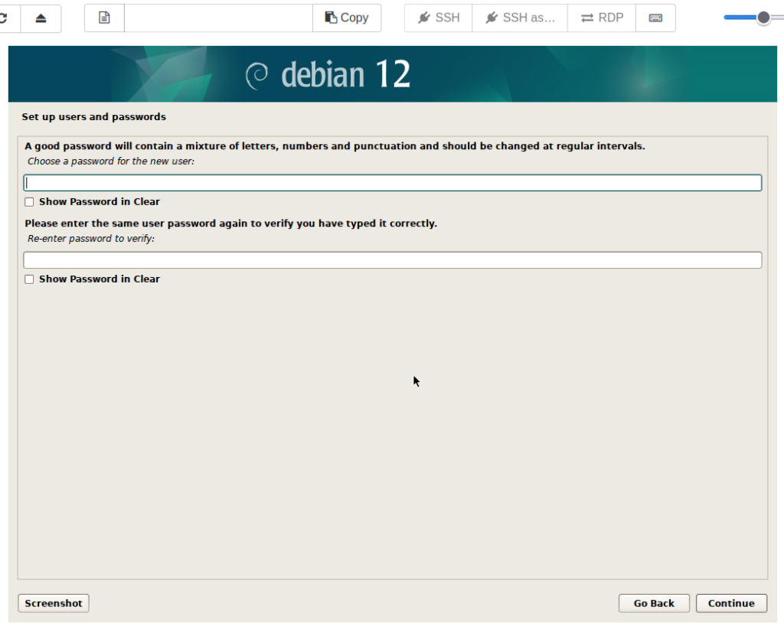Image resolution: width=784 pixels, height=630 pixels.
Task: Click the Debian swirl logo in the banner
Action: coord(257,75)
